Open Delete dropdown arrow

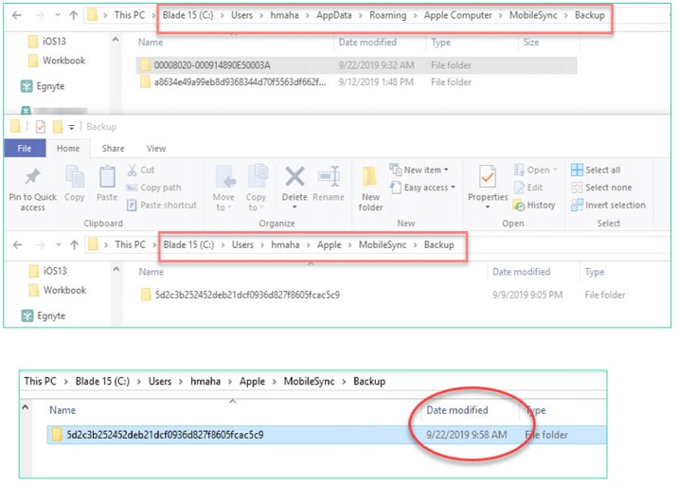point(295,207)
